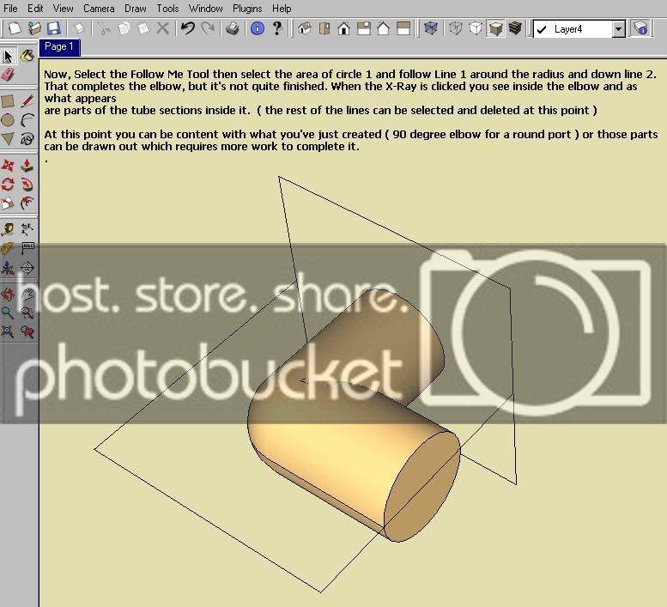667x607 pixels.
Task: Choose the Eraser tool
Action: pos(8,75)
